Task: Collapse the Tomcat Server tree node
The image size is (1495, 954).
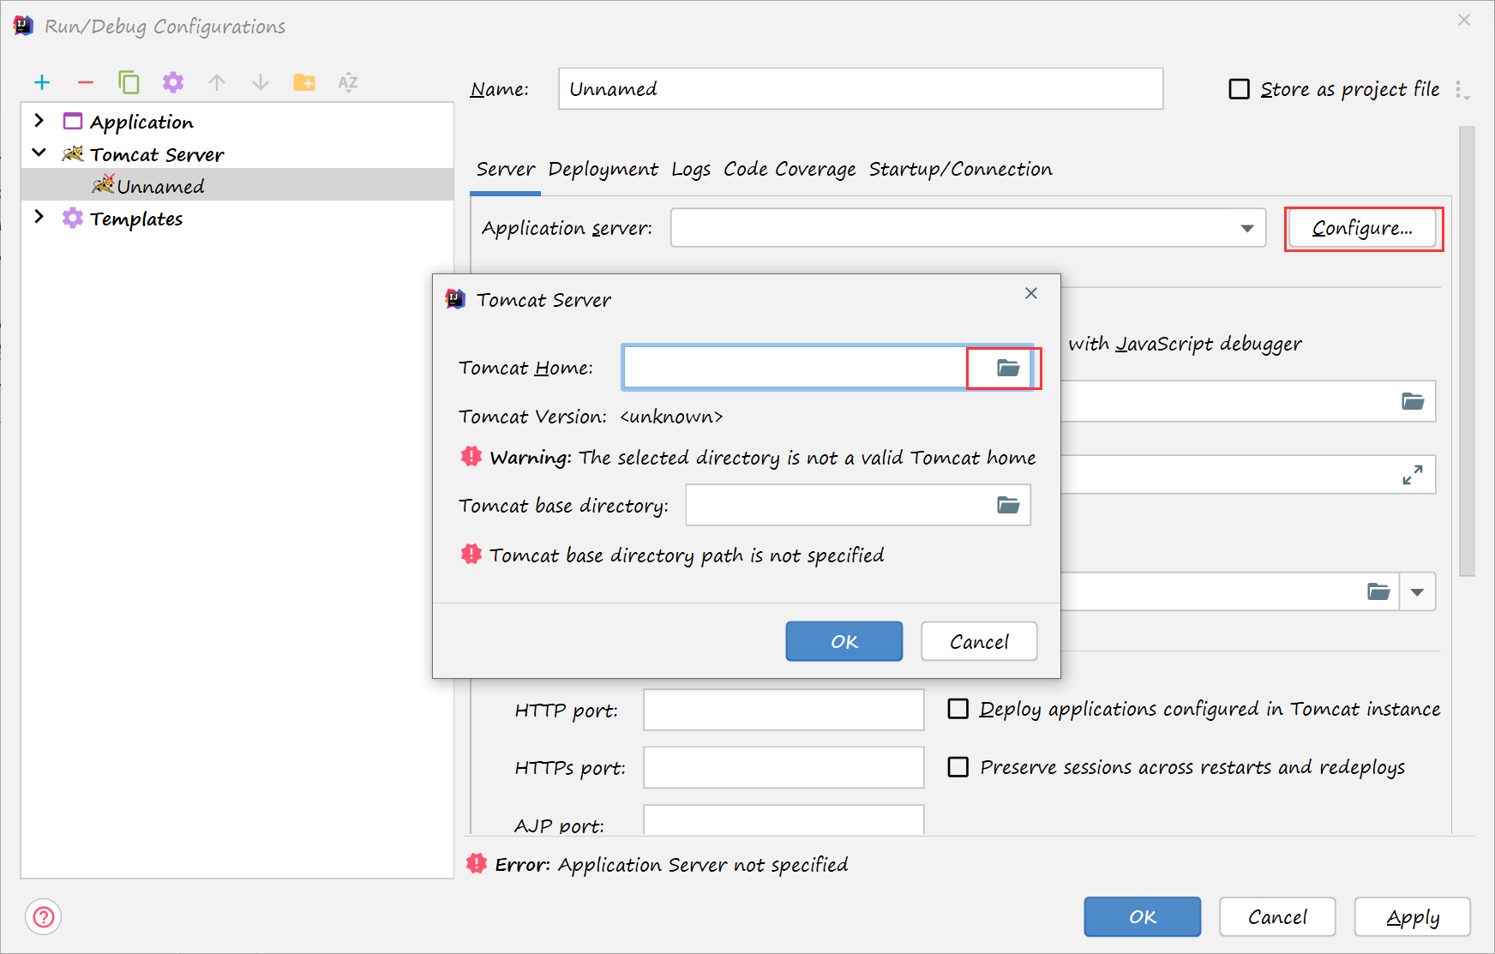Action: pyautogui.click(x=39, y=153)
